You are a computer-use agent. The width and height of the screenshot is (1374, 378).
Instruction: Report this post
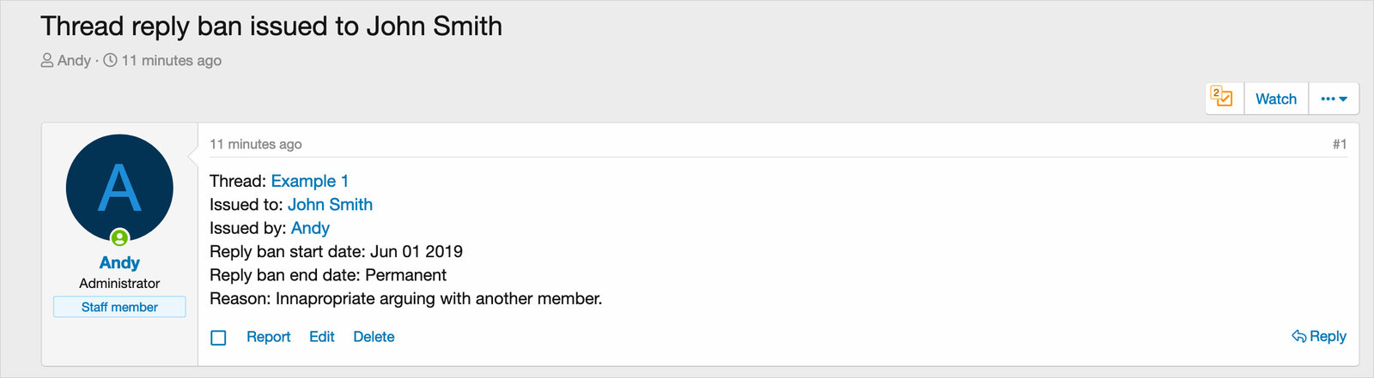point(268,337)
